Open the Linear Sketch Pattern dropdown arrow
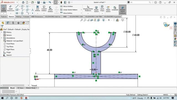177x100 pixels. point(81,10)
